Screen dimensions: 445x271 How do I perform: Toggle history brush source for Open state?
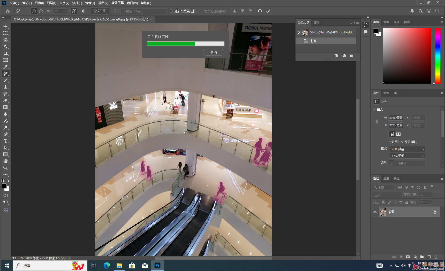(299, 41)
